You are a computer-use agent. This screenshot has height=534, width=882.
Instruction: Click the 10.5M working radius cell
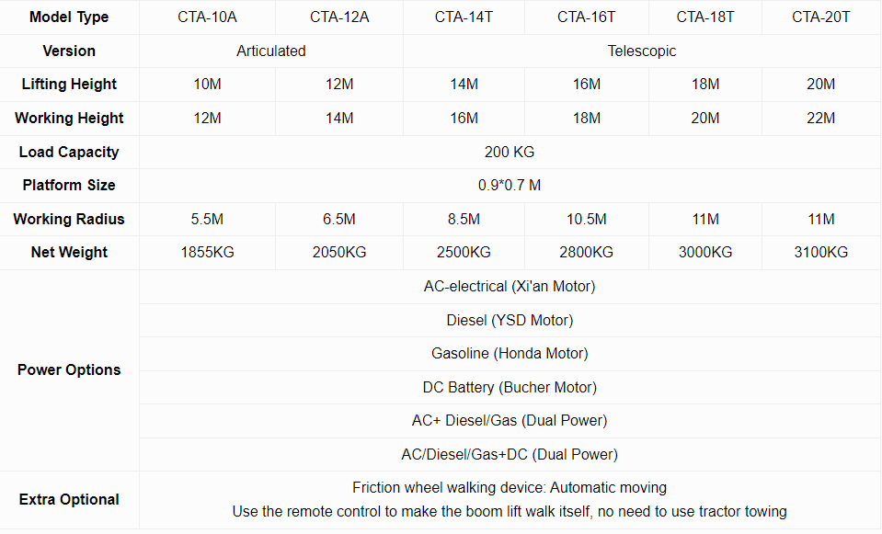pos(587,219)
